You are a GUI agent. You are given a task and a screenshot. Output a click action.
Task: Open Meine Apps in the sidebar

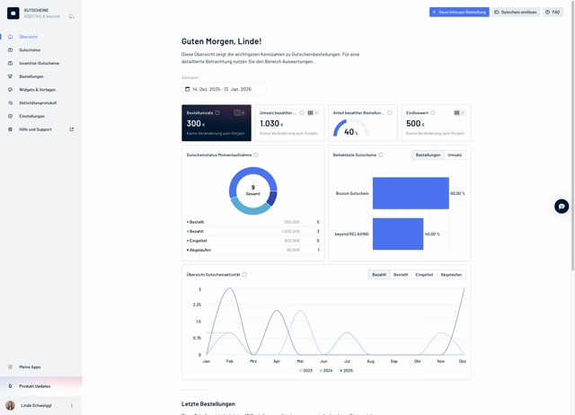click(x=30, y=366)
